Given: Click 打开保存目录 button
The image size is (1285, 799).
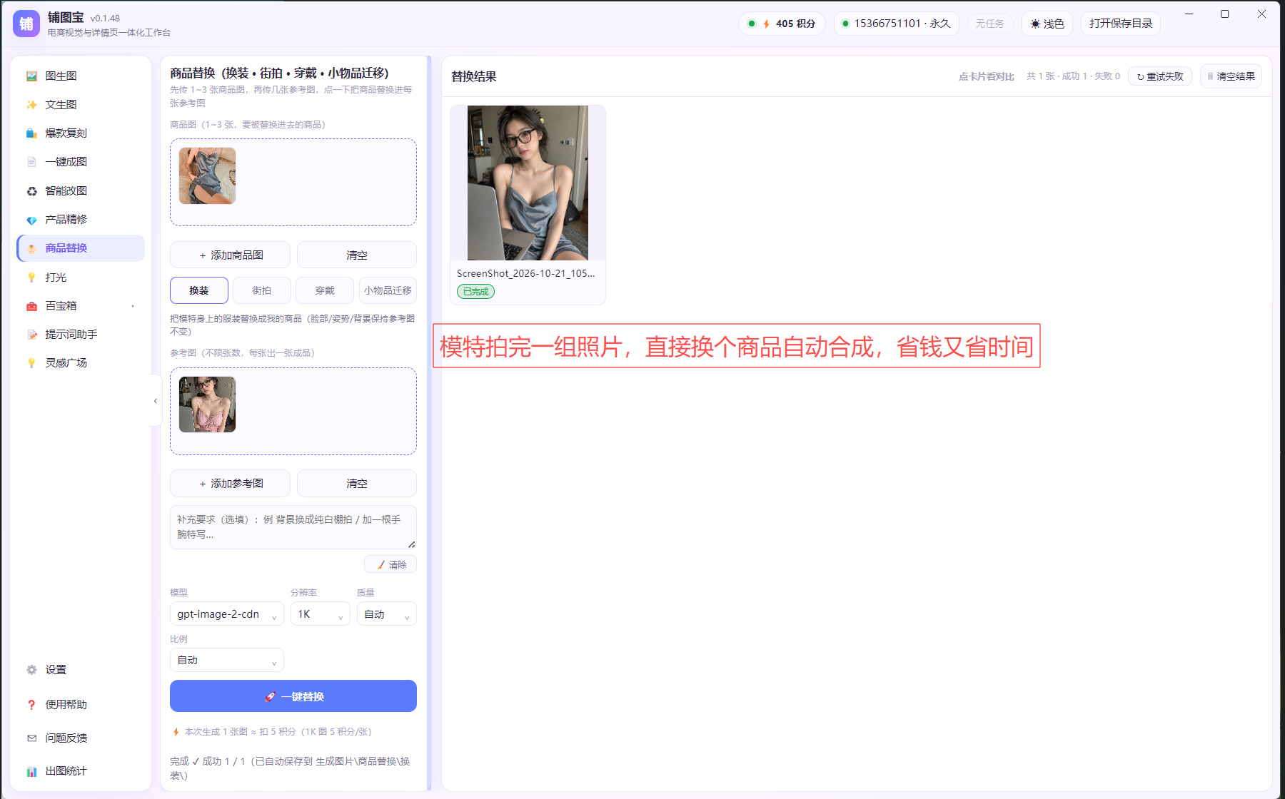Looking at the screenshot, I should point(1121,24).
